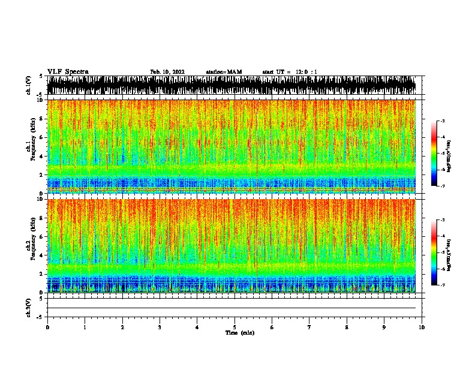Click the '5' tick on ch.1(V) waveform axis

[x=41, y=76]
